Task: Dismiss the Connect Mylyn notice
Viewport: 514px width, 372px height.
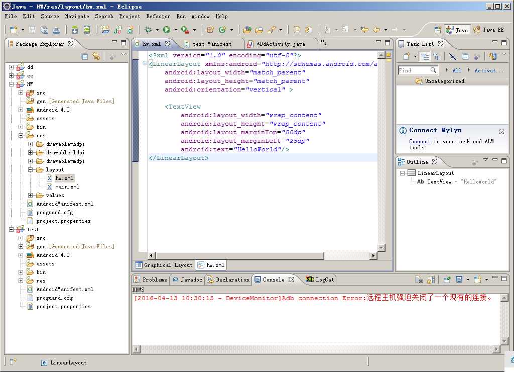Action: point(501,131)
